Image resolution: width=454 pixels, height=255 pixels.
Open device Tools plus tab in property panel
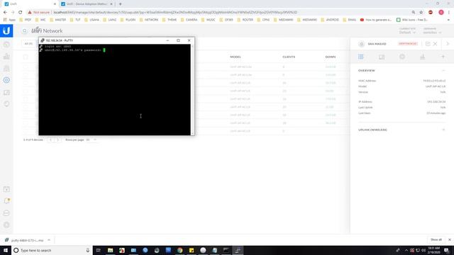443,57
